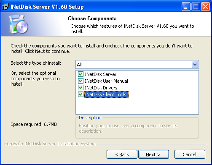Select the INetDisk Drivers label
This screenshot has width=212, height=165.
point(101,88)
